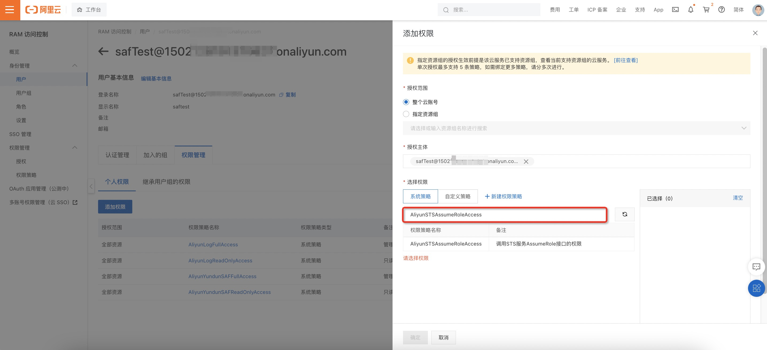Collapse the sidebar with the arrow handle

(91, 186)
